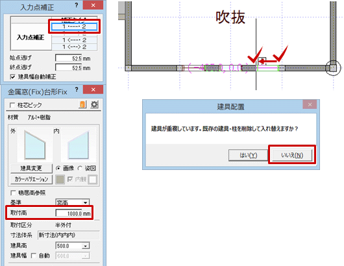Viewport: 344px width, 266px height.
Task: Open the gear settings icon in the 金属窓 panel
Action: click(94, 104)
